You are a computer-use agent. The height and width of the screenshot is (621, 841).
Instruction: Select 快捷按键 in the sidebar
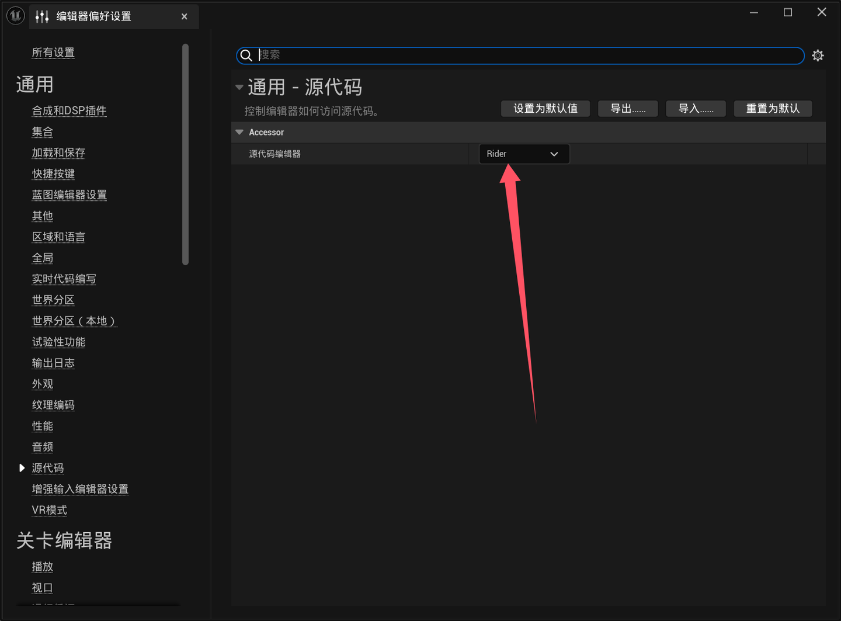[53, 174]
